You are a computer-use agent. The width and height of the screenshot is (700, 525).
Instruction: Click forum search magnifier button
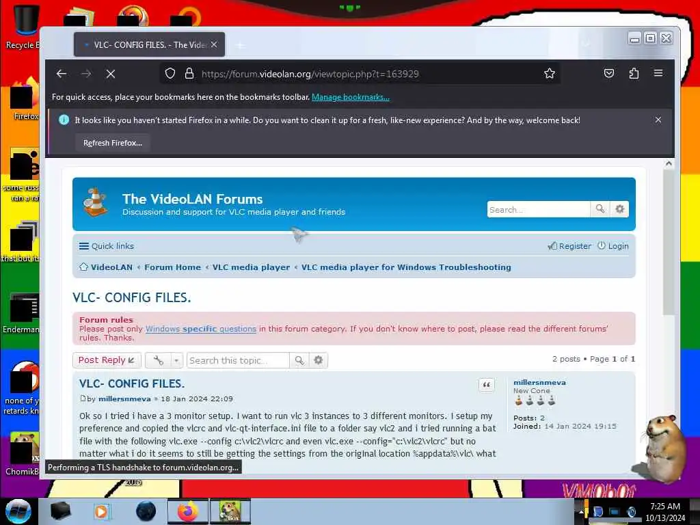coord(600,209)
